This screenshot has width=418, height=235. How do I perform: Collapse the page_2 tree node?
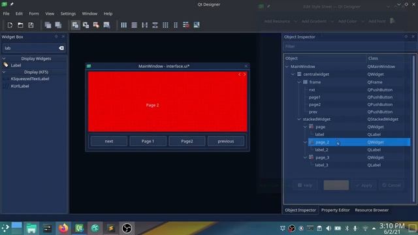[x=305, y=142]
